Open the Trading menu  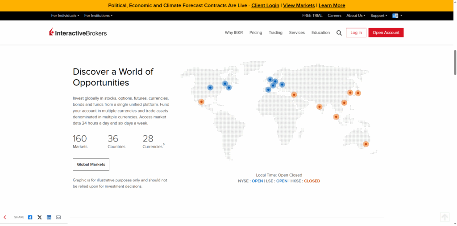(x=275, y=32)
